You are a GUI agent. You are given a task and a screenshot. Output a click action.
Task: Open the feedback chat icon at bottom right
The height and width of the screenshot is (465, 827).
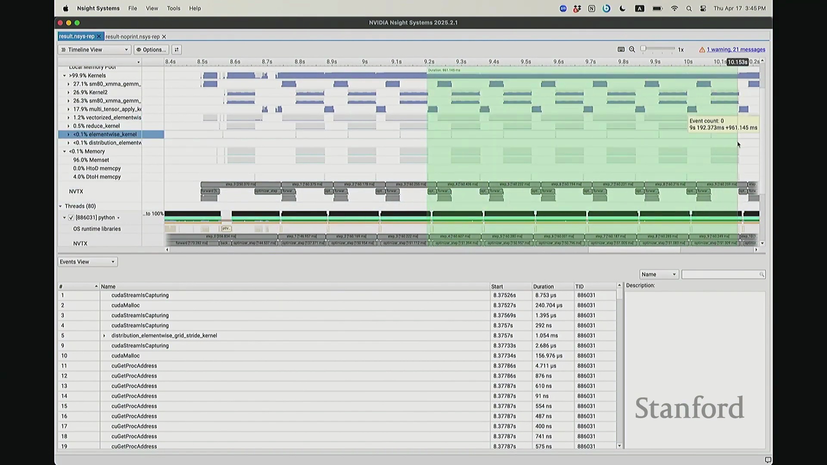pos(768,460)
